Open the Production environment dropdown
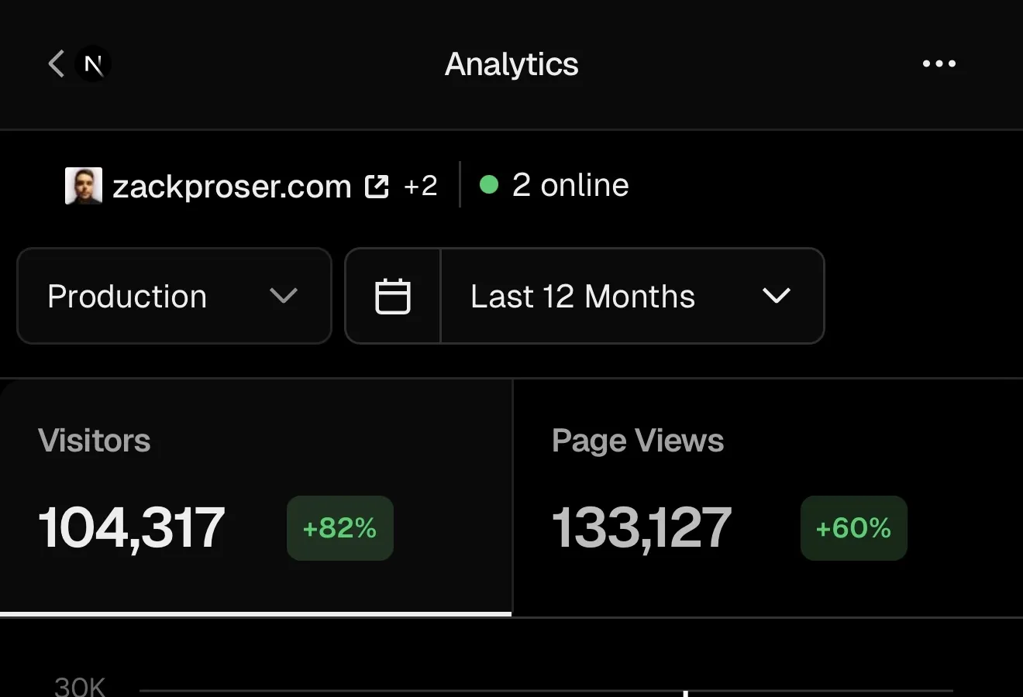The image size is (1023, 697). point(174,296)
